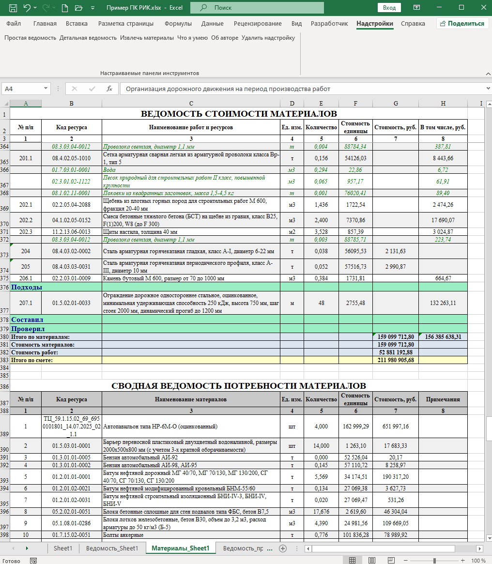The height and width of the screenshot is (564, 492).
Task: Click the Open folder icon
Action: pyautogui.click(x=79, y=8)
